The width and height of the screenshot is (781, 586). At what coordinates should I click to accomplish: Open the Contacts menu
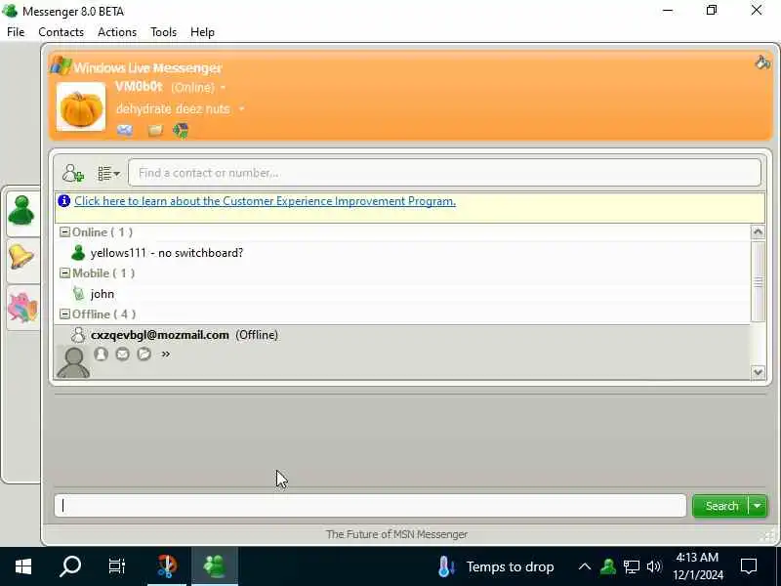point(61,32)
